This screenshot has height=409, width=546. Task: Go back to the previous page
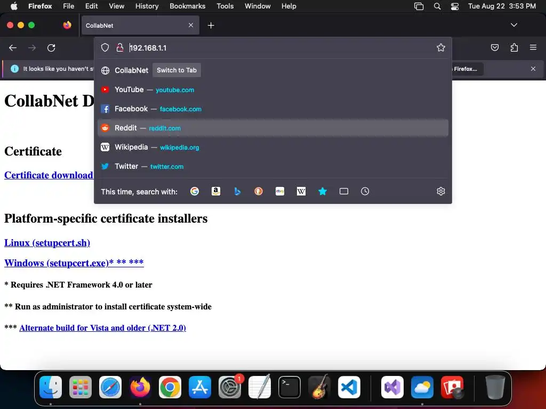pyautogui.click(x=13, y=47)
